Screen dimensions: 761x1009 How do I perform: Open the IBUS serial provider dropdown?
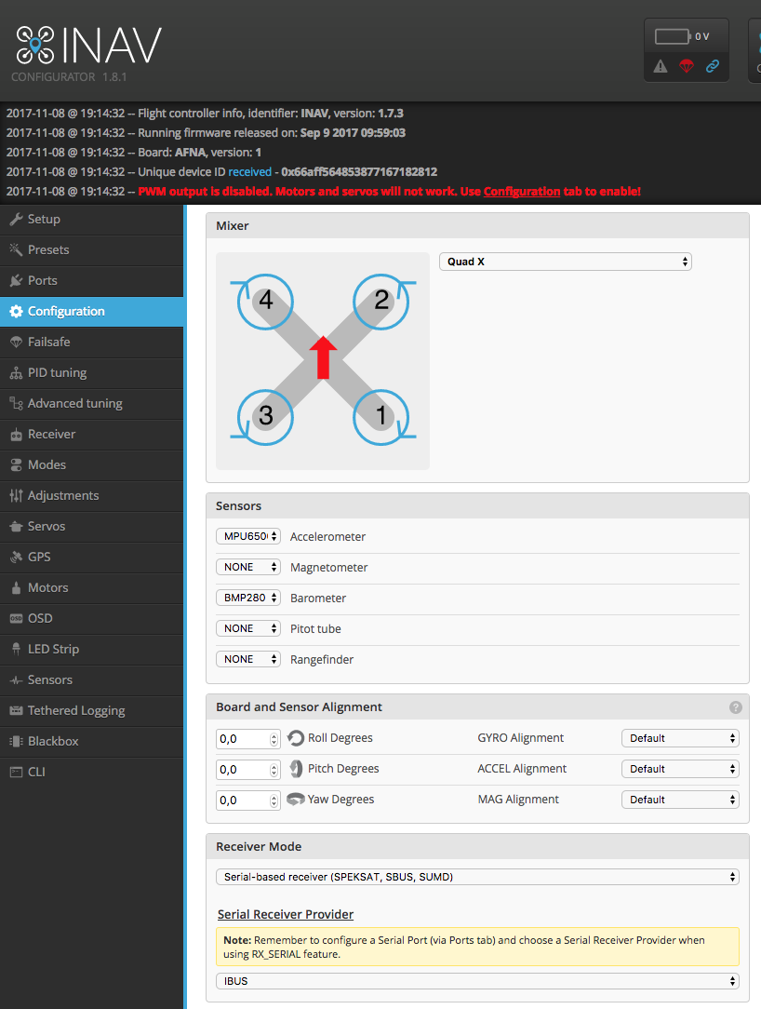(x=477, y=981)
